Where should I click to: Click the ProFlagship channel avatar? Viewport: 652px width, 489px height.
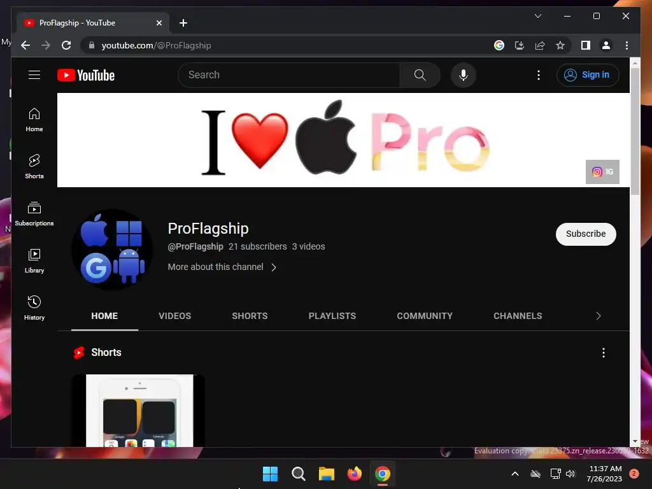(112, 250)
